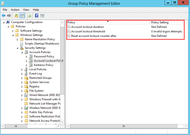Image resolution: width=190 pixels, height=135 pixels.
Task: Click the Forward arrow toolbar icon
Action: coord(9,16)
